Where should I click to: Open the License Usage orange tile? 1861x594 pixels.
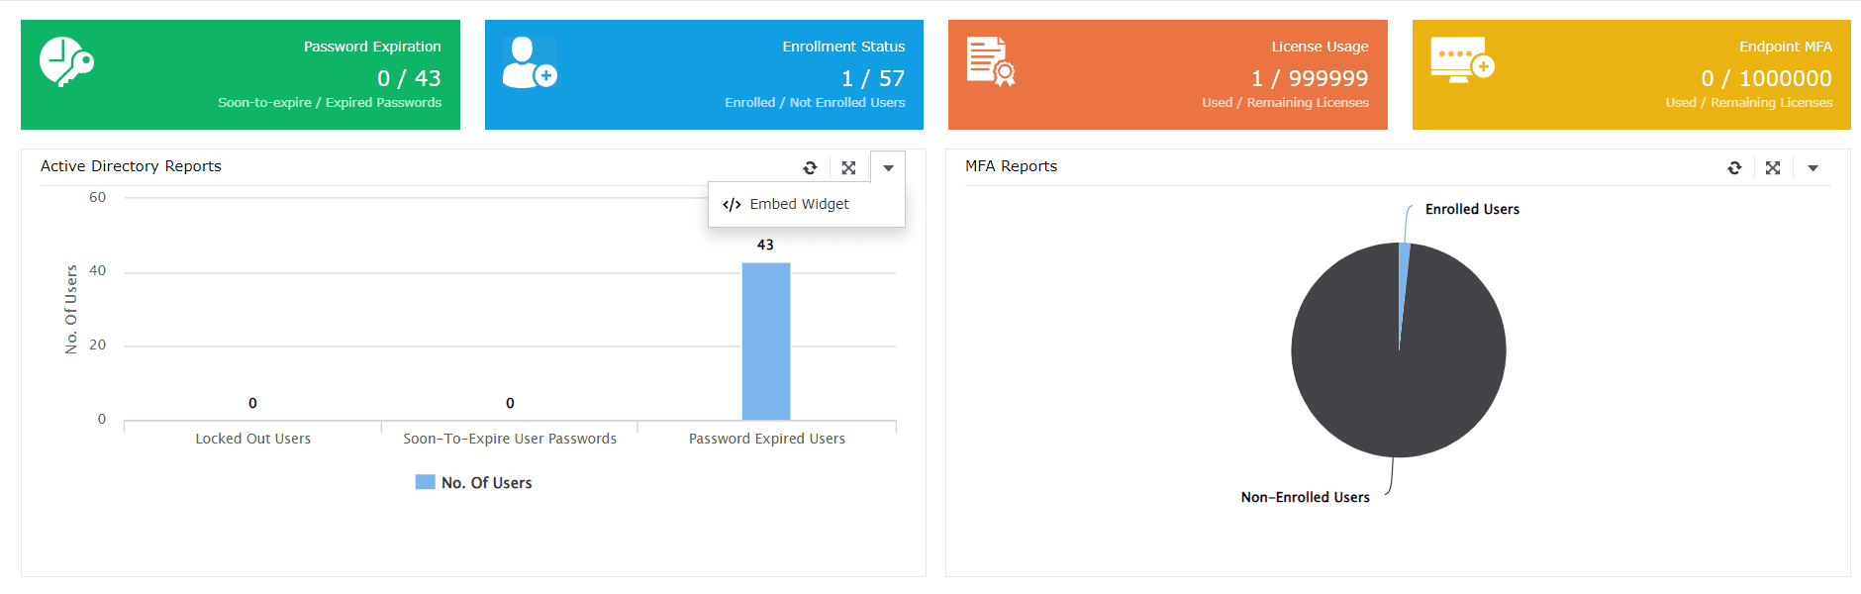[1168, 74]
